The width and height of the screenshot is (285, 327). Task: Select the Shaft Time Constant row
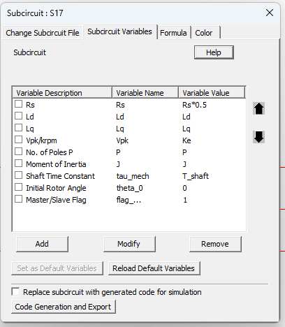tap(129, 176)
